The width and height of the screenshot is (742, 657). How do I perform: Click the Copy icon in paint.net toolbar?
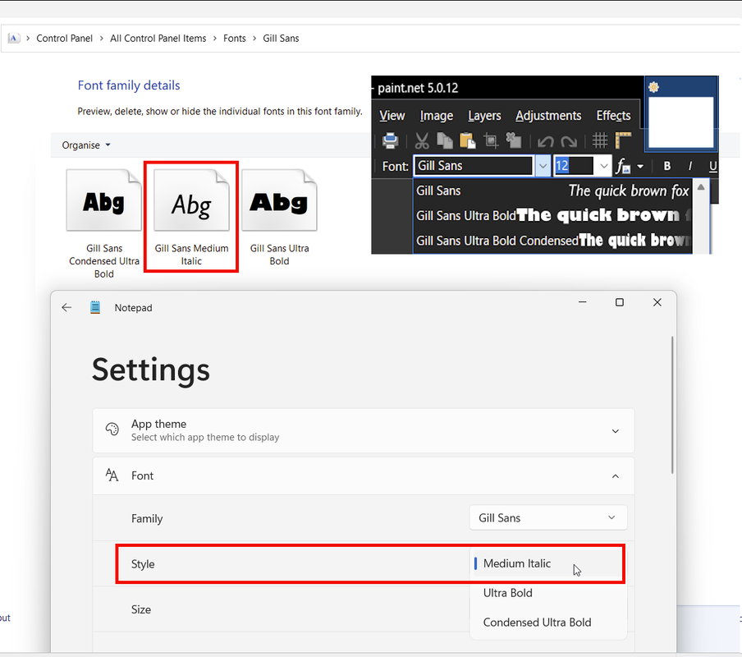pyautogui.click(x=444, y=140)
